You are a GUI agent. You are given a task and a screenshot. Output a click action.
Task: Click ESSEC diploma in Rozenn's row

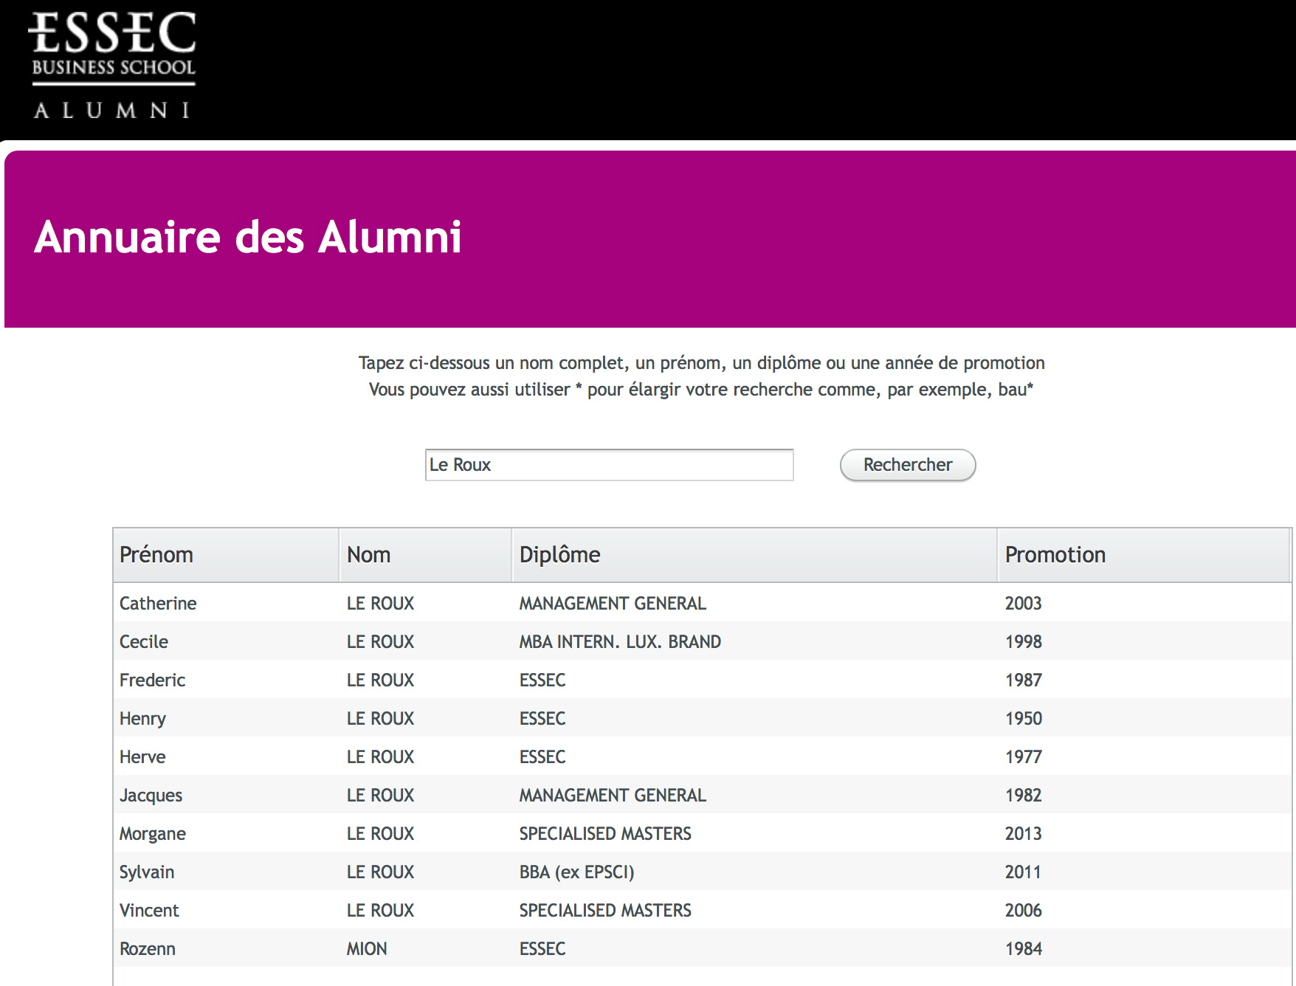[542, 948]
